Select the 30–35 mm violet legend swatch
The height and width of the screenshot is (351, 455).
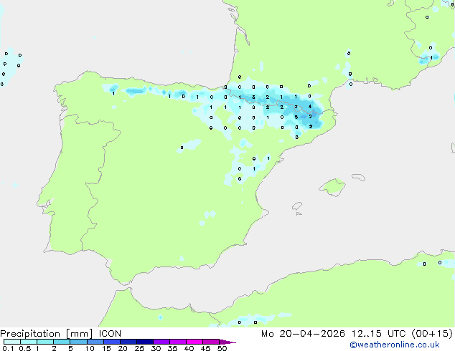click(x=161, y=342)
